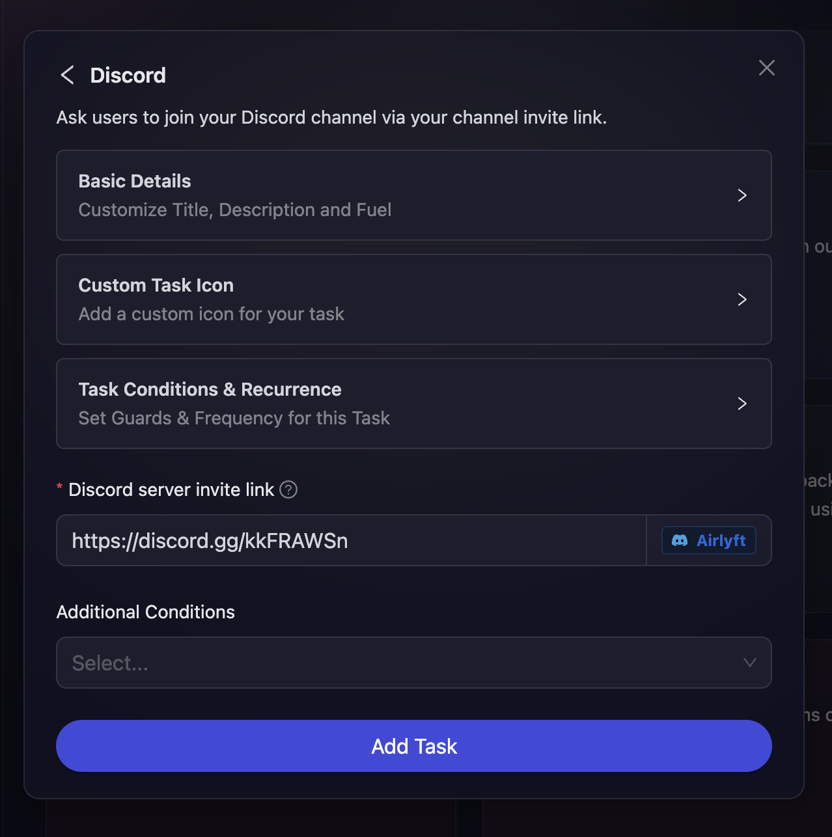Click the Discord dialog title heading
The width and height of the screenshot is (832, 837).
click(x=128, y=75)
